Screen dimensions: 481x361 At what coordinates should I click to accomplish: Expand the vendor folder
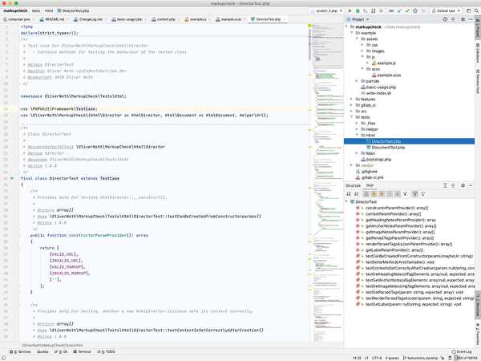(352, 165)
